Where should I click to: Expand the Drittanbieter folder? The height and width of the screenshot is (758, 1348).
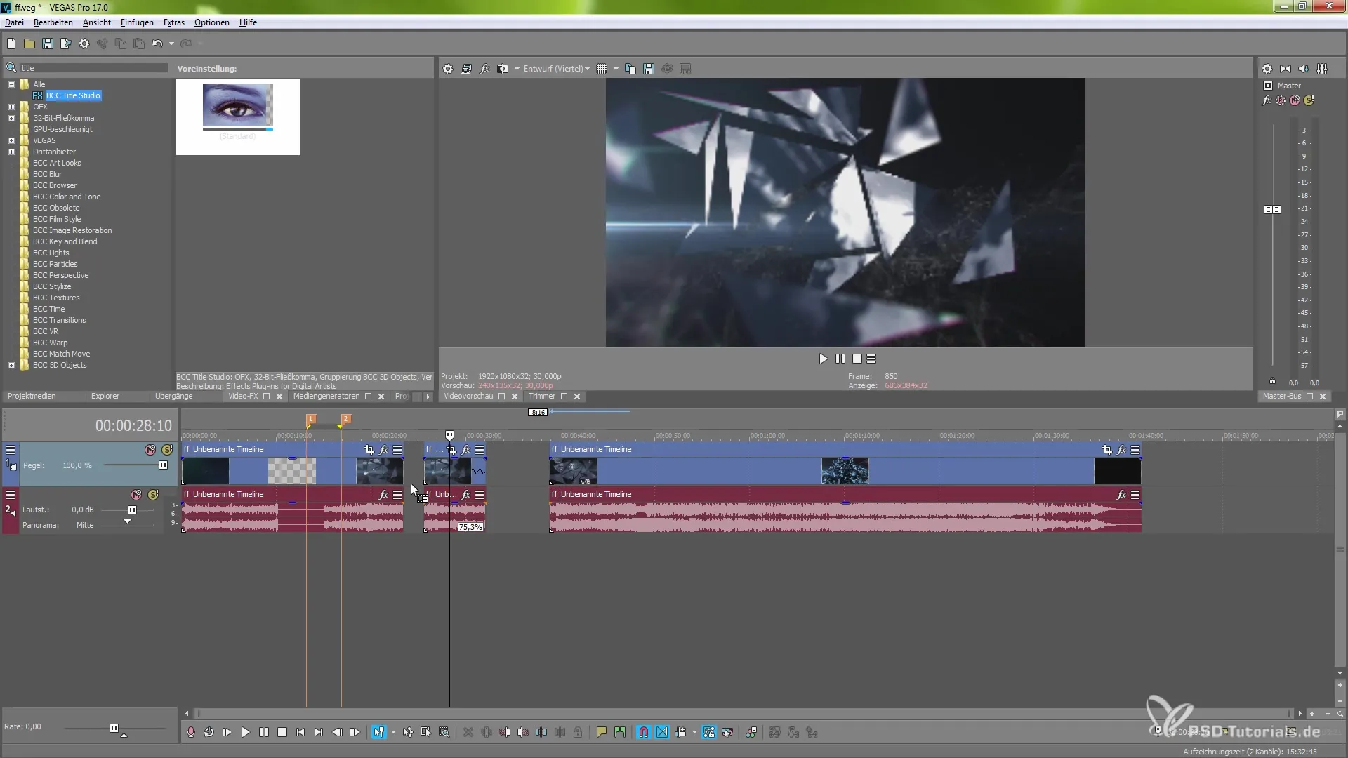(x=11, y=152)
